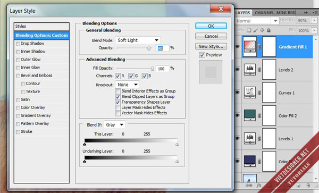Open the Blend Mode Soft Light dropdown
Screen dimensions: 319x193
[x=138, y=40]
